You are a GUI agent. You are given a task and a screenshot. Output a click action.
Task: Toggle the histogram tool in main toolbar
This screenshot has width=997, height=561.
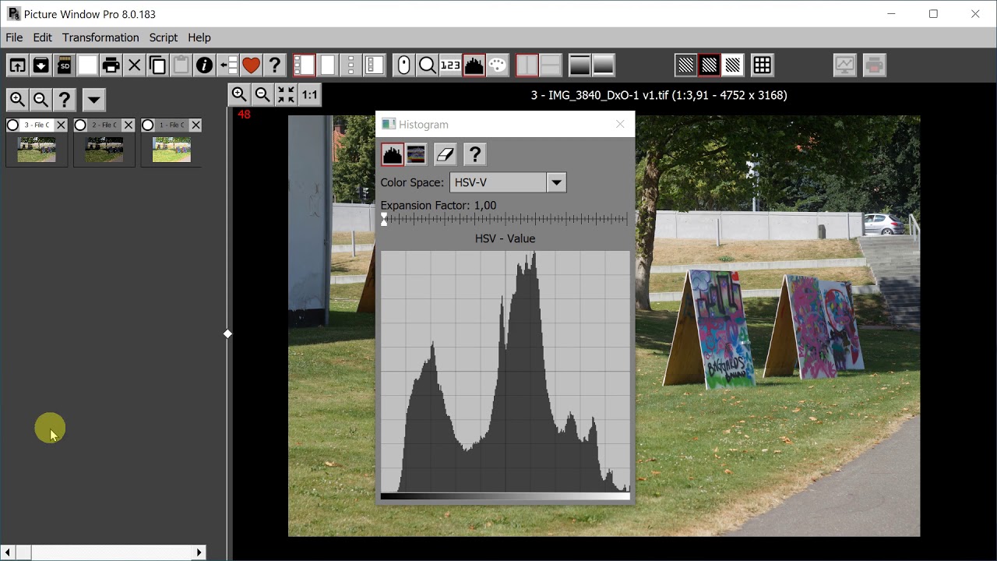(474, 65)
